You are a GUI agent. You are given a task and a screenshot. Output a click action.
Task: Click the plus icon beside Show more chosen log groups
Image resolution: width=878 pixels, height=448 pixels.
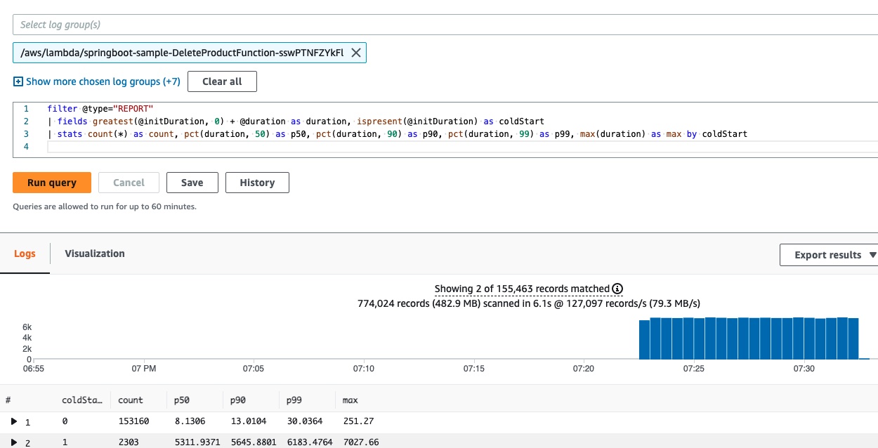coord(18,81)
